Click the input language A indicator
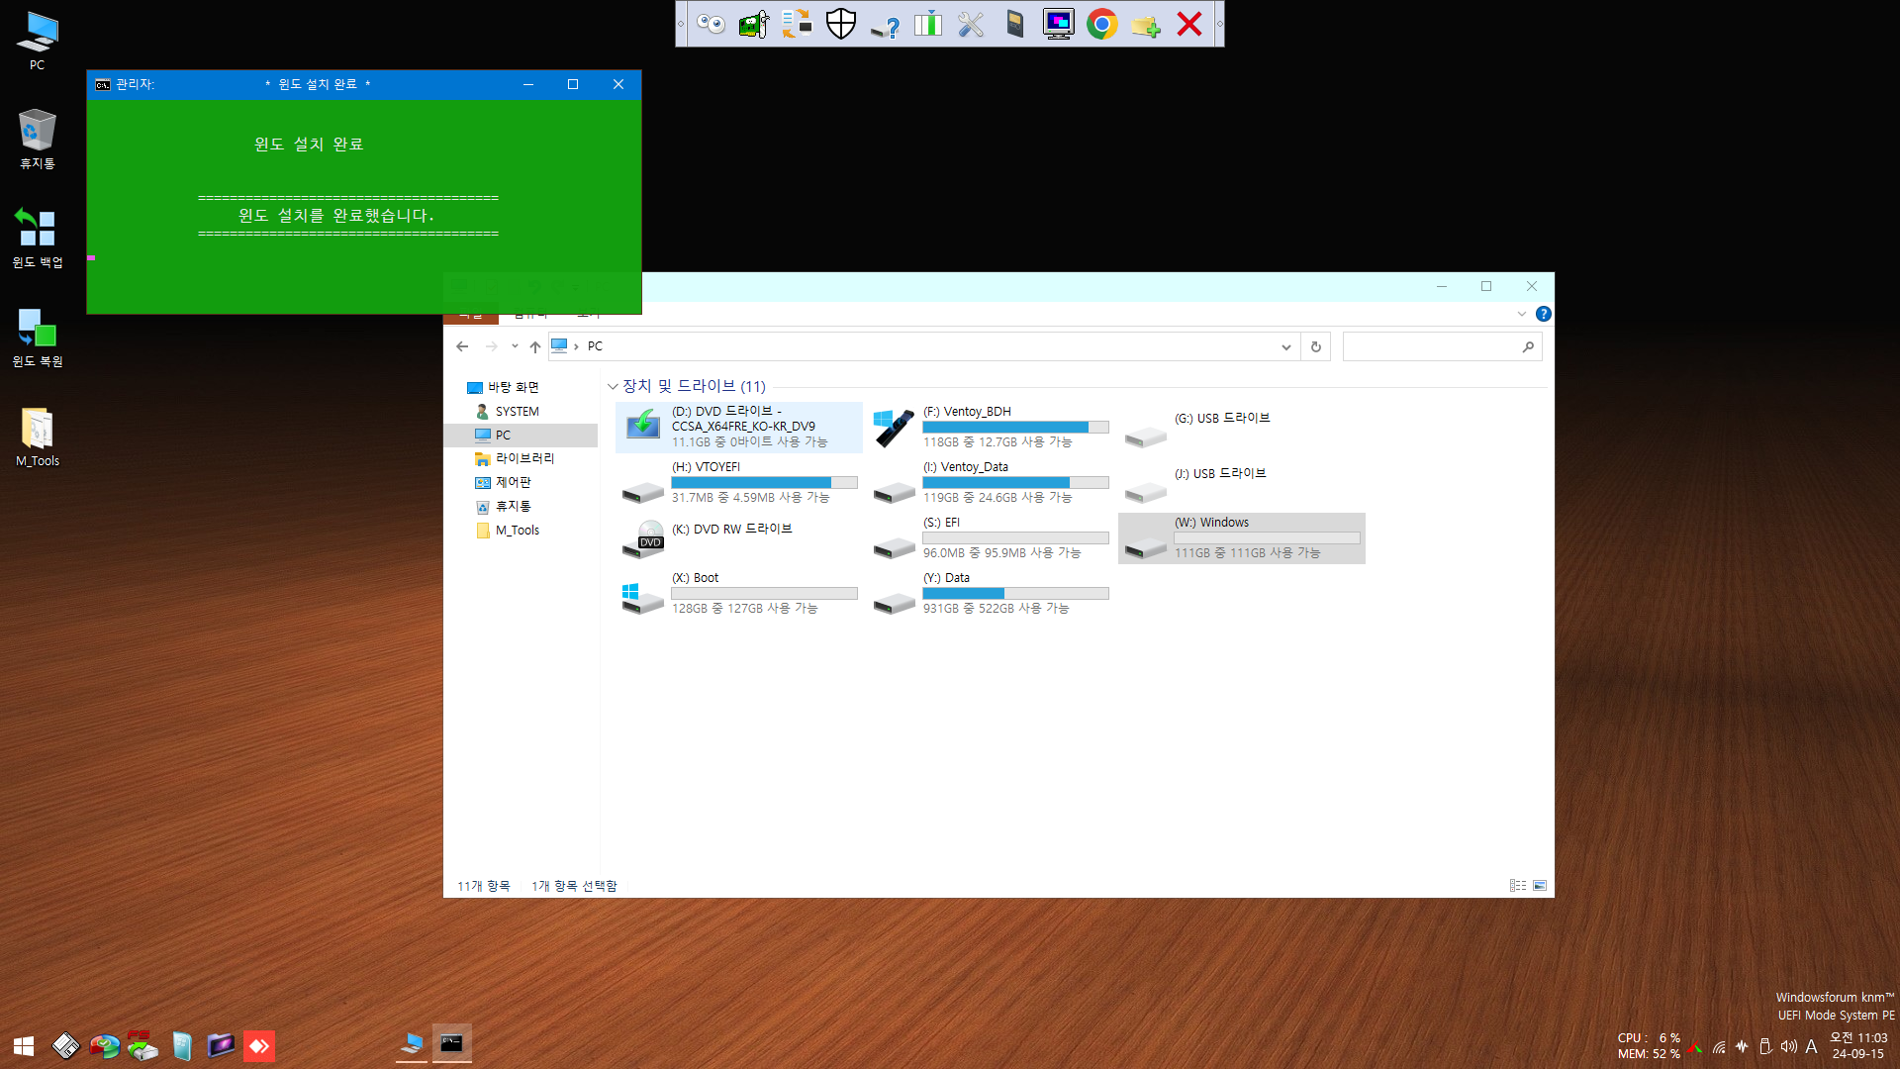This screenshot has width=1900, height=1069. click(x=1811, y=1046)
